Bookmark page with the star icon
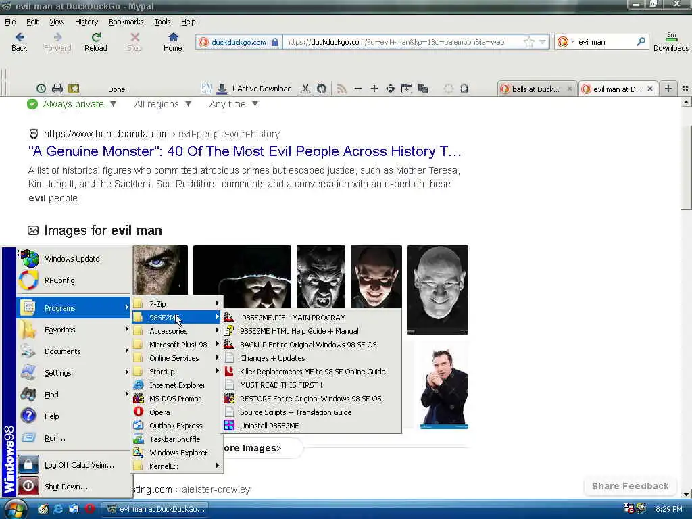The height and width of the screenshot is (519, 692). [x=528, y=42]
